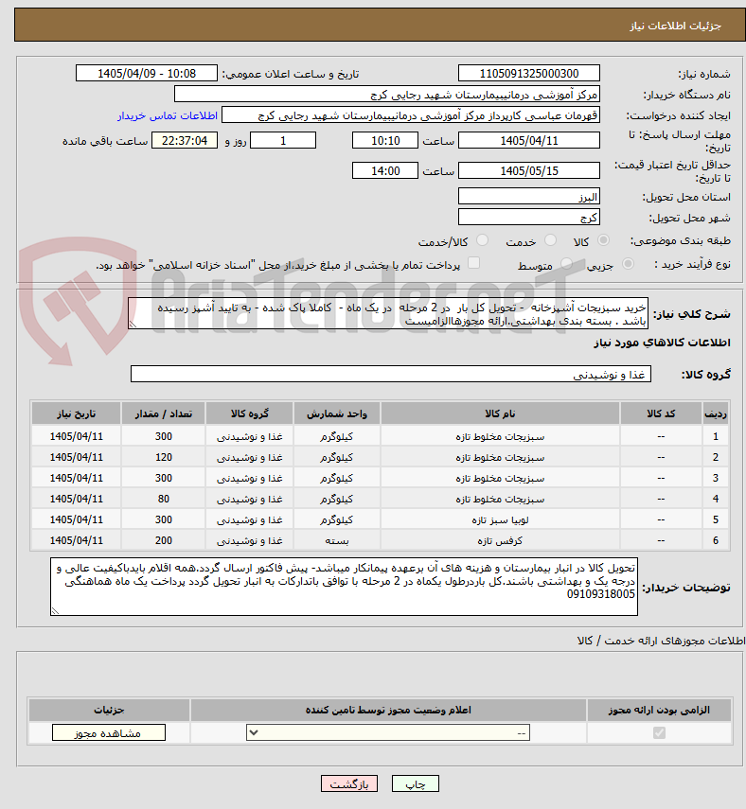Select the متوسط purchase type radio
The image size is (746, 809).
[x=566, y=264]
